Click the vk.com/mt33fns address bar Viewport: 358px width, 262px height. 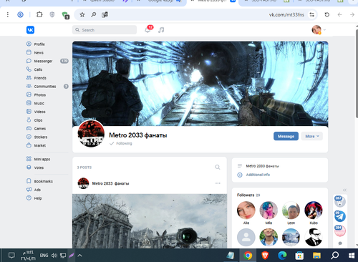(286, 15)
